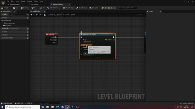The image size is (195, 109).
Task: Toggle Hide Unrelated nodes
Action: (x=53, y=8)
